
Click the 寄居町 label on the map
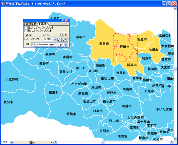(68, 57)
